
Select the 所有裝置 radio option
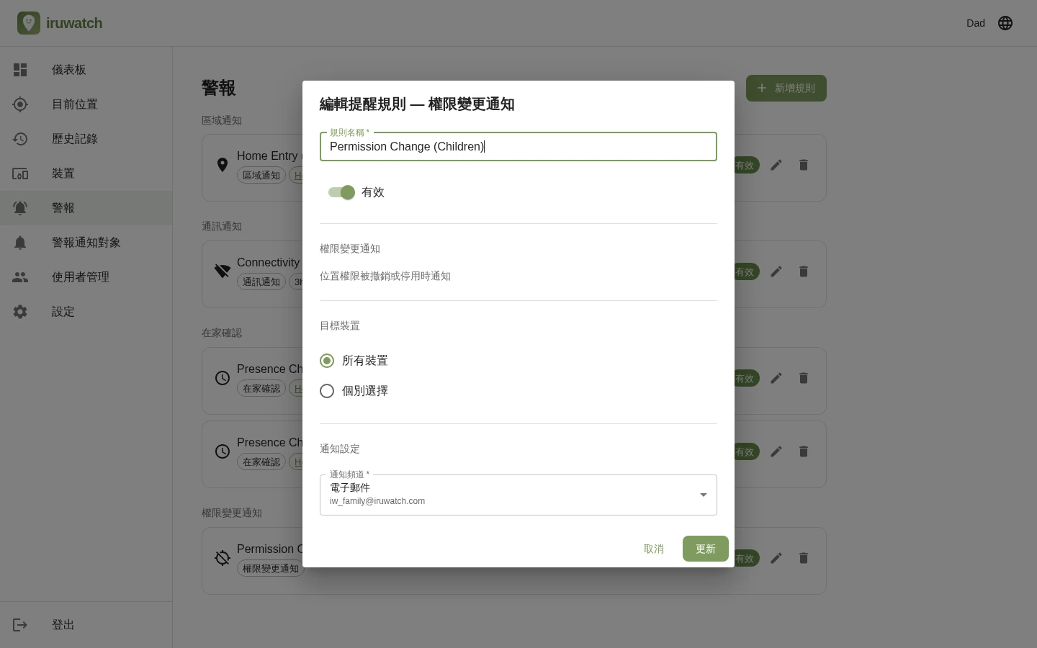[x=327, y=361]
